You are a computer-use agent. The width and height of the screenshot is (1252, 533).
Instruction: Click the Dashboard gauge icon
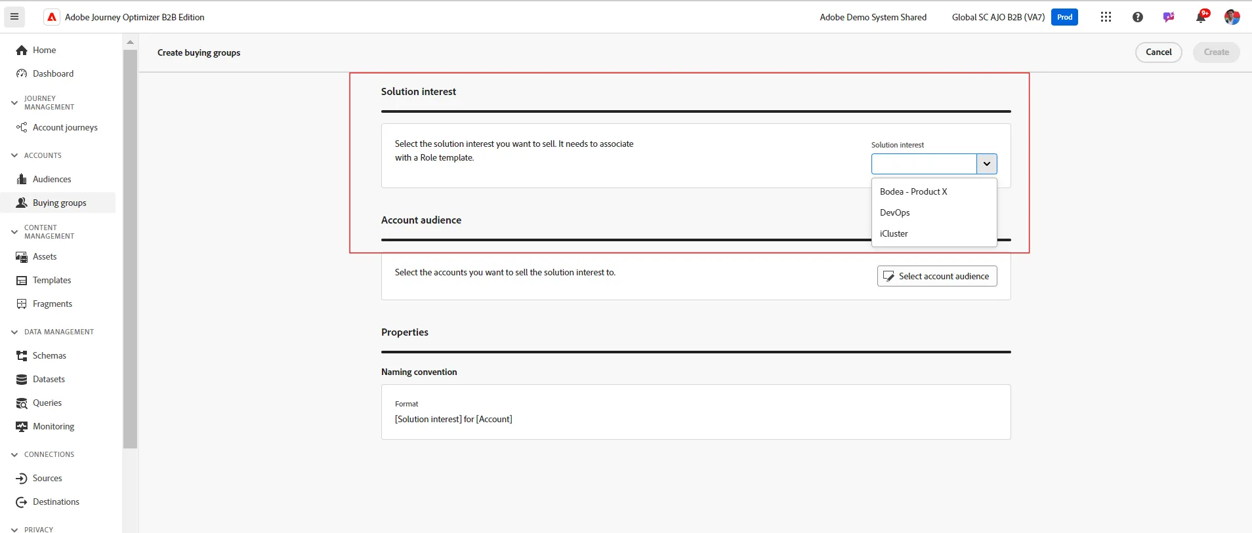tap(22, 73)
